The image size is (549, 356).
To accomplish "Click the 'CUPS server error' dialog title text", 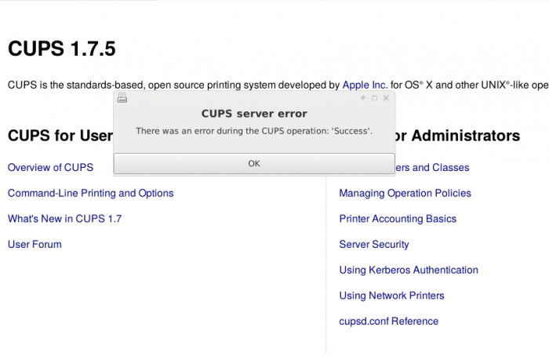I will click(x=254, y=114).
